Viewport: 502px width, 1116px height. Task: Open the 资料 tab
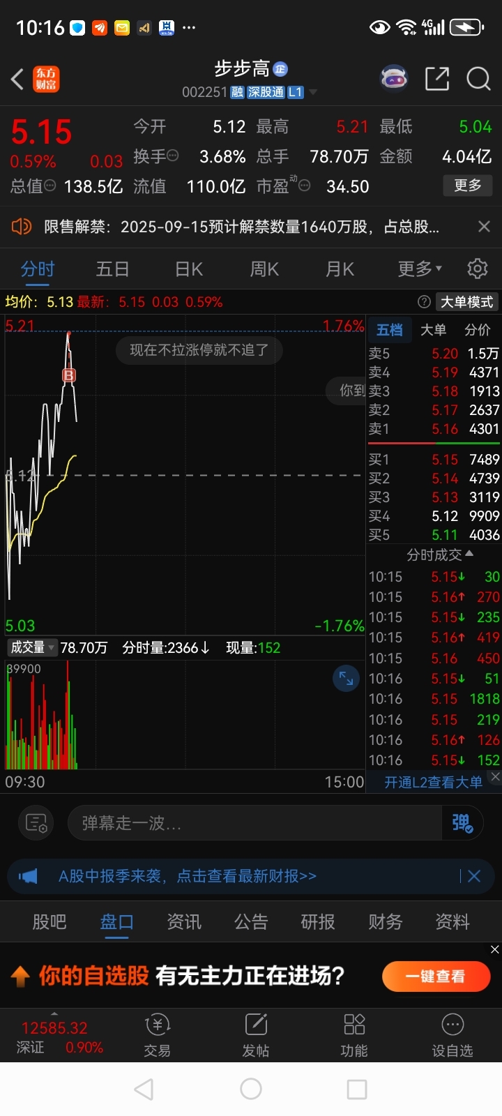tap(452, 921)
